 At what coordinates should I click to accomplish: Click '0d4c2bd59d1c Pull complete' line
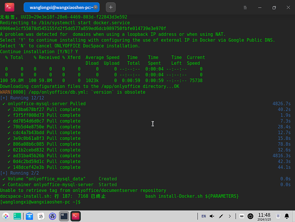point(44,162)
